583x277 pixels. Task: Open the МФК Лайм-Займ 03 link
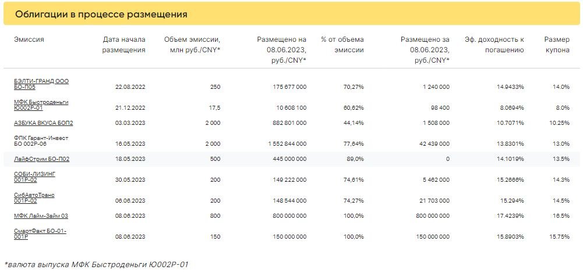tap(41, 216)
